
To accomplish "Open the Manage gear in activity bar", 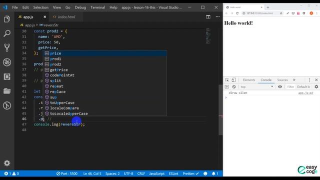I will (x=7, y=163).
